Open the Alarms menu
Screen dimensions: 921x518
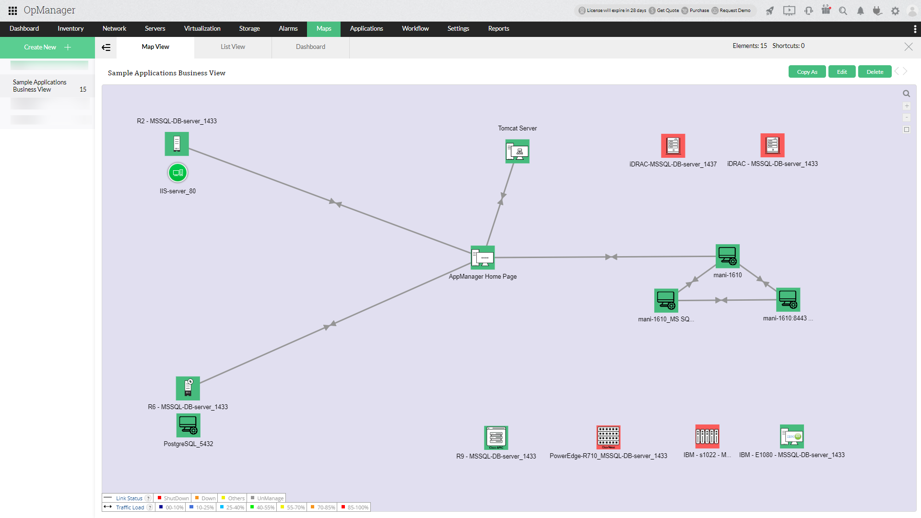click(288, 29)
